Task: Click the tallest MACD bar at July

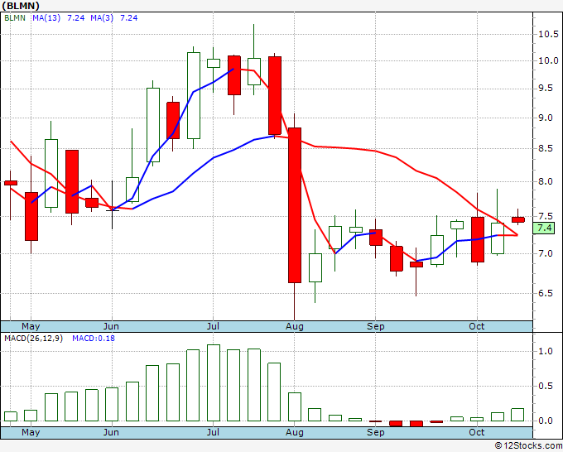Action: pyautogui.click(x=214, y=382)
